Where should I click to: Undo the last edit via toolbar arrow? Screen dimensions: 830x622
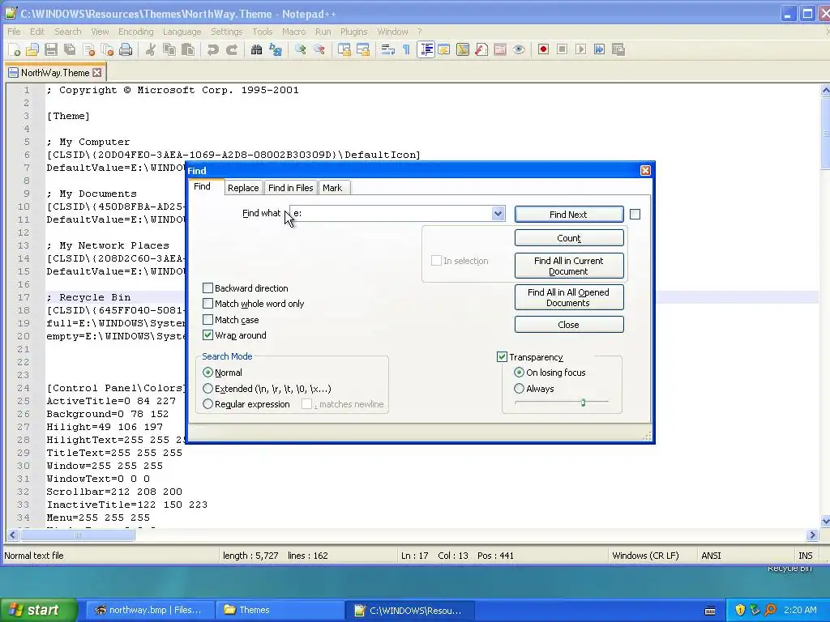pos(213,49)
